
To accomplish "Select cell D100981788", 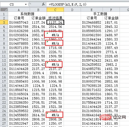I will (x=19, y=27).
